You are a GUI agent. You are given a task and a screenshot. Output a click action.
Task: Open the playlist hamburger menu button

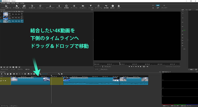coord(19,67)
